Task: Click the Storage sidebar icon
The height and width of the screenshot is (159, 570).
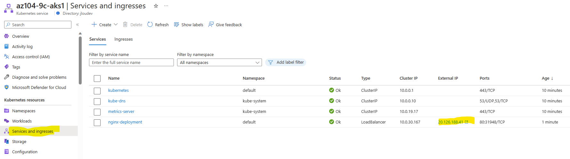Action: coord(6,141)
